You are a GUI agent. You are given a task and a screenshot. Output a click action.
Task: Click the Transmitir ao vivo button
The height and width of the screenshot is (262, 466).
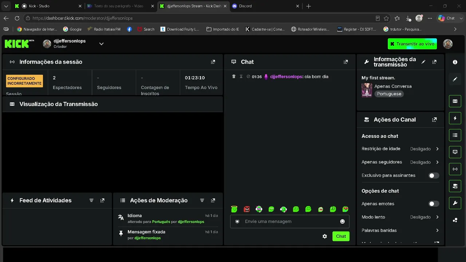point(412,44)
